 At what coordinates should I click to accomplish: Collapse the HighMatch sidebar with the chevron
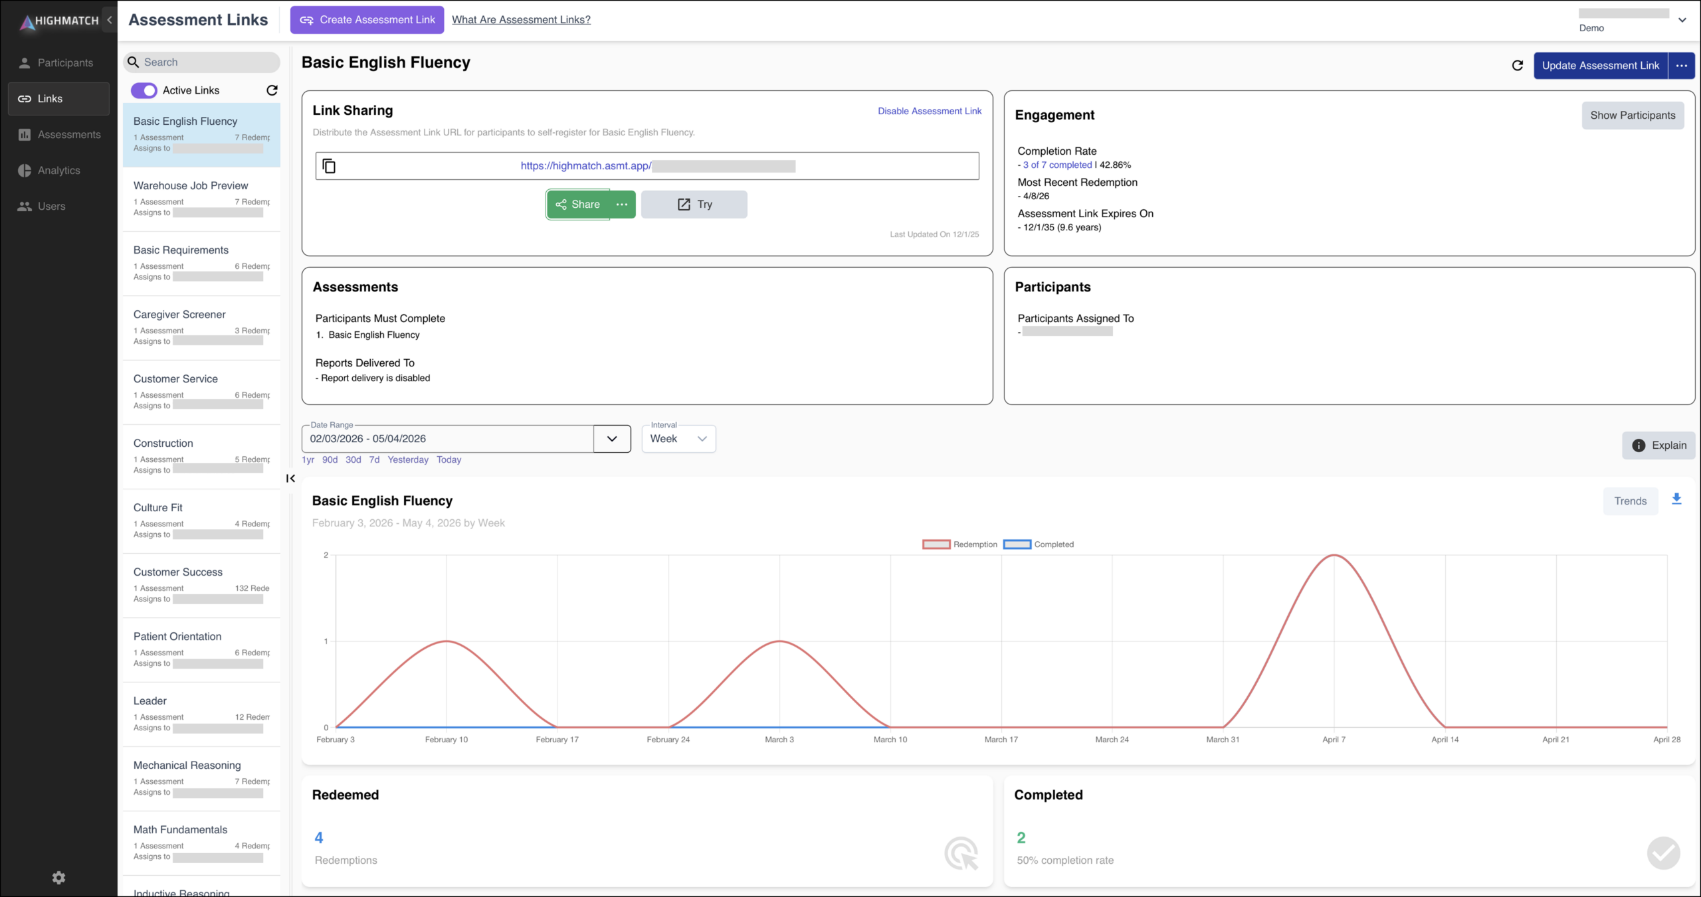click(110, 20)
